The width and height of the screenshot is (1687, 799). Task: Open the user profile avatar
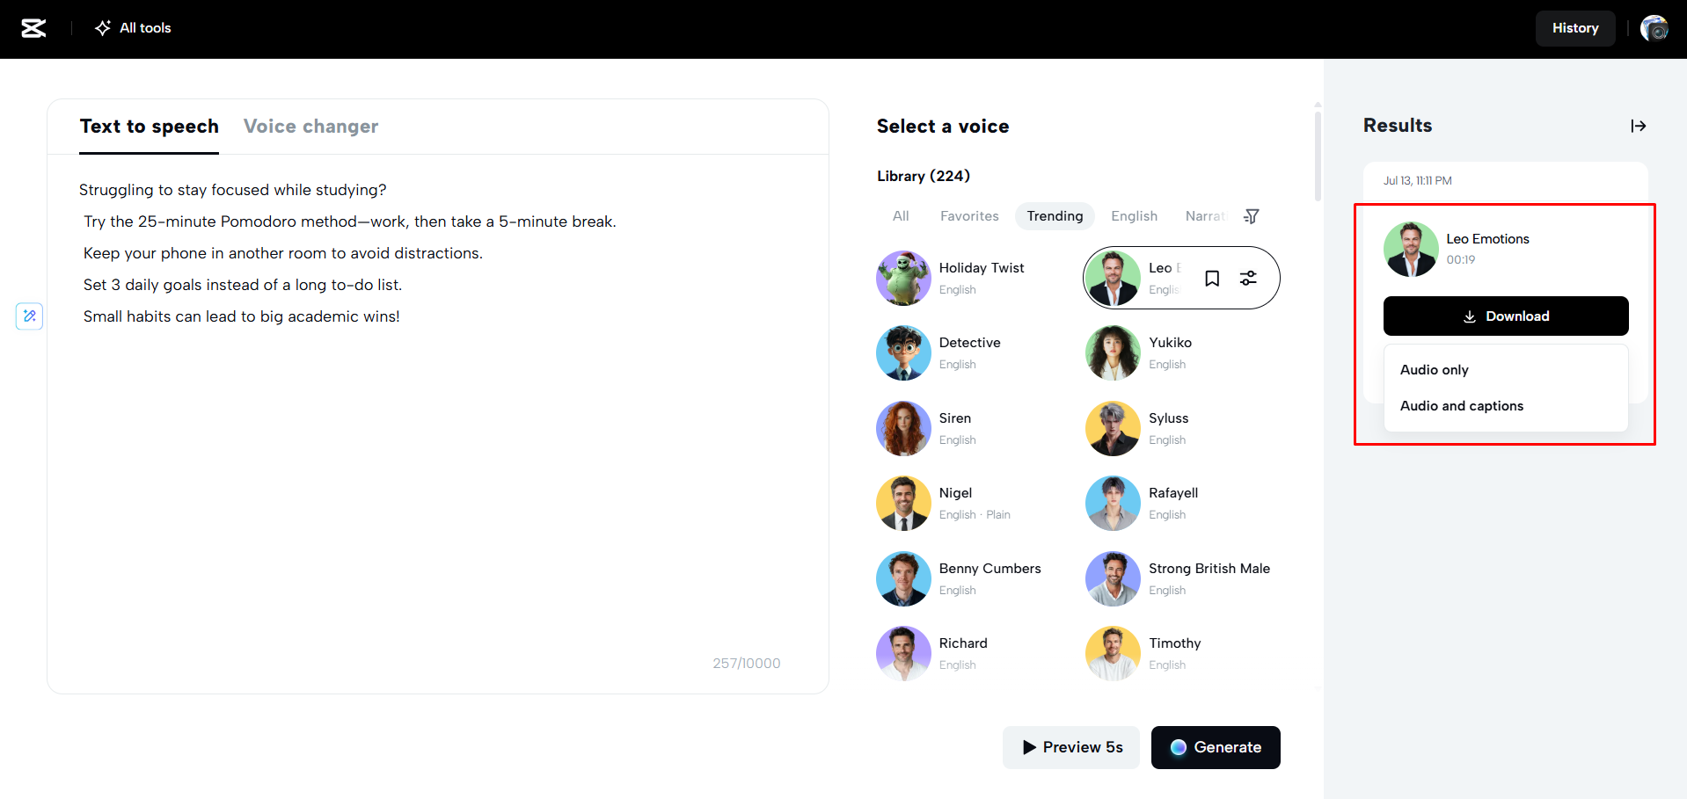click(x=1654, y=28)
